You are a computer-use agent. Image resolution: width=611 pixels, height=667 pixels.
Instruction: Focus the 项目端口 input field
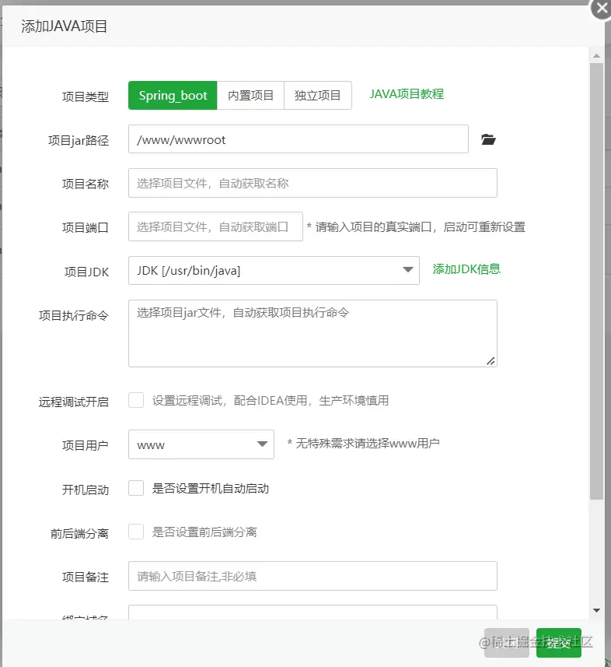click(215, 226)
